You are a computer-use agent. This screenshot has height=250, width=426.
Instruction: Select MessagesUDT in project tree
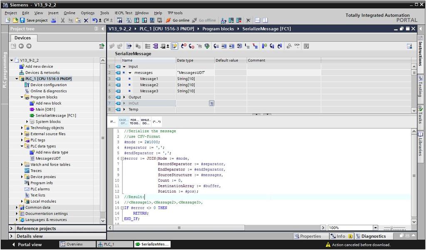(x=48, y=158)
